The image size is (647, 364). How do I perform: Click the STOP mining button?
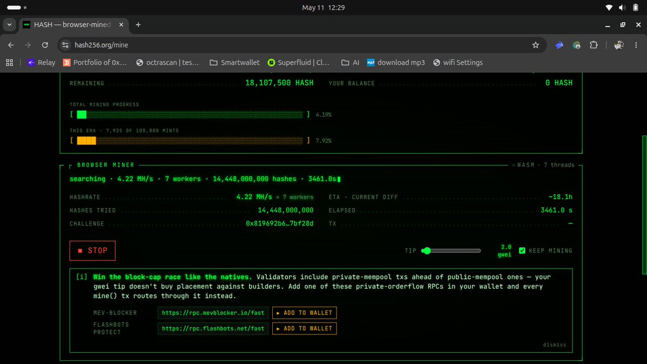(x=92, y=250)
